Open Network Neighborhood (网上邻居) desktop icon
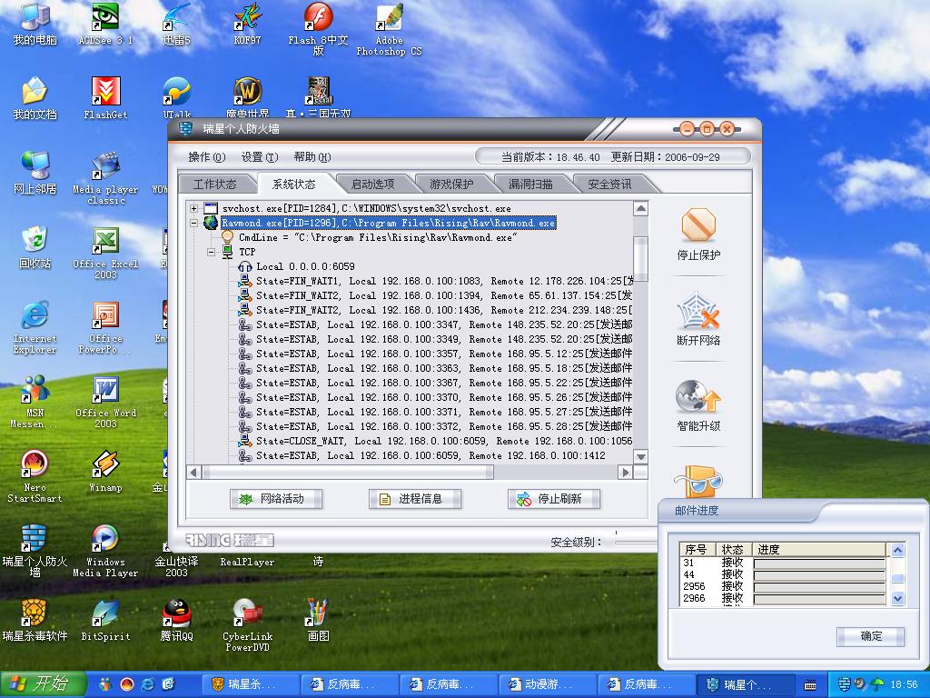Viewport: 930px width, 698px height. pyautogui.click(x=35, y=174)
